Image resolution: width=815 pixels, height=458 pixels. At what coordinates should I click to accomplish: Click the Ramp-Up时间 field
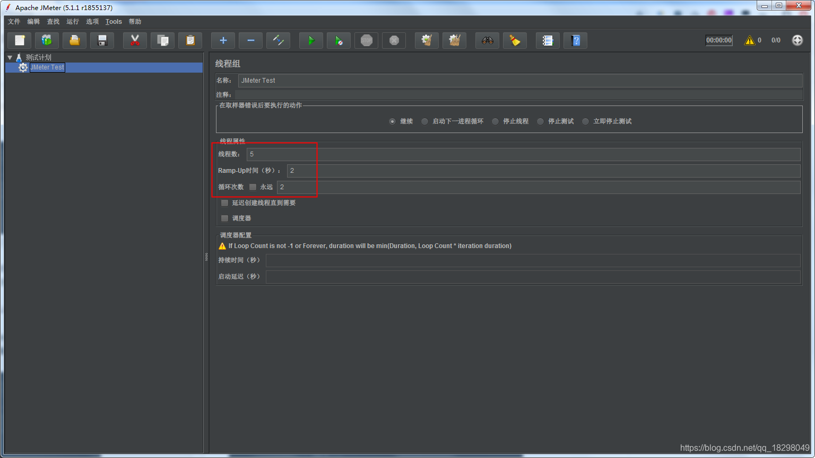coord(543,171)
